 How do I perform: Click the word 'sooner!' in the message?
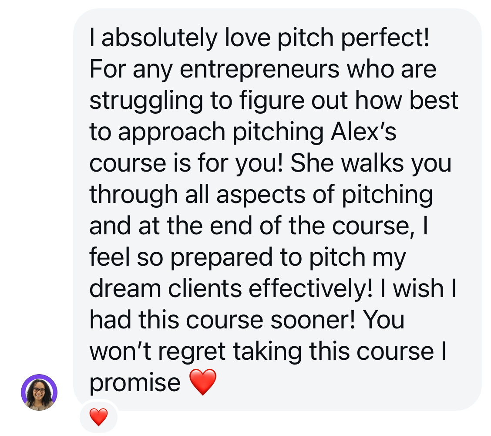pyautogui.click(x=313, y=320)
